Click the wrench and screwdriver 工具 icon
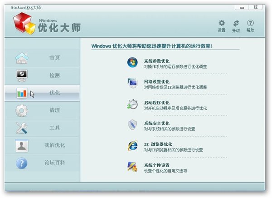The image size is (272, 198). (22, 128)
